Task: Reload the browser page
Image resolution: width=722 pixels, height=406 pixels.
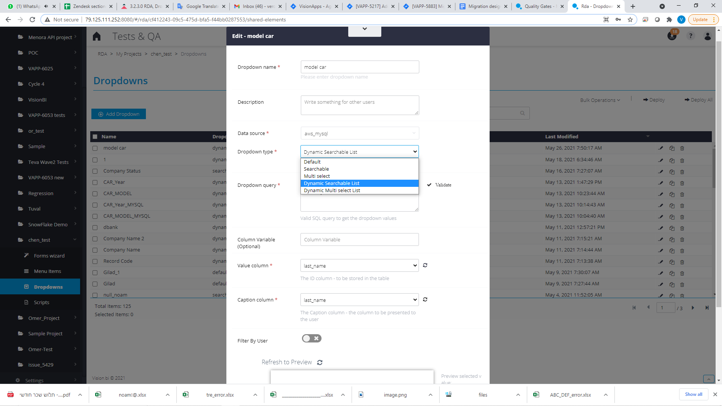Action: coord(32,20)
